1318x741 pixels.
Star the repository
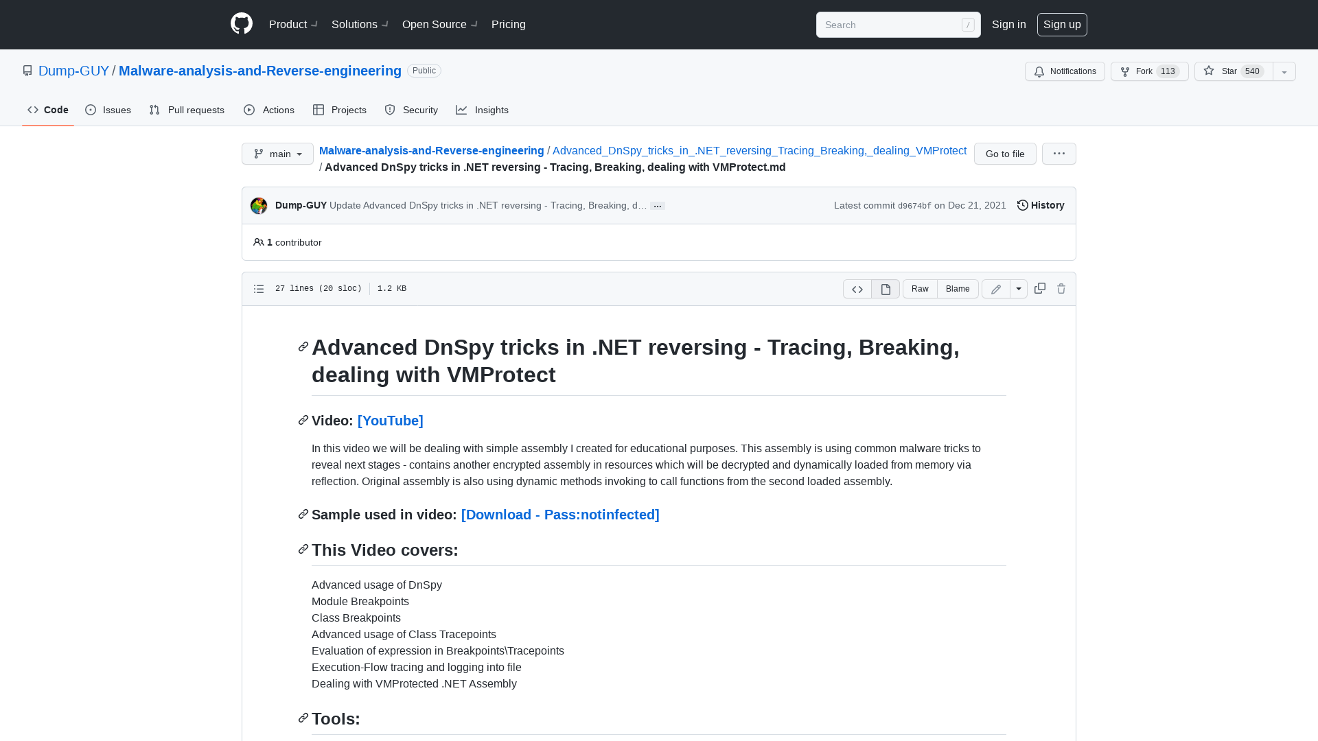tap(1234, 71)
